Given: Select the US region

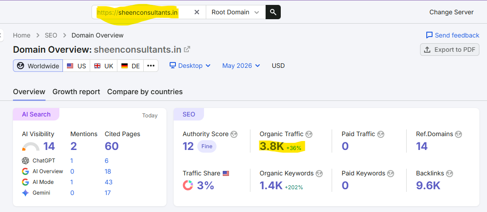Looking at the screenshot, I should point(76,66).
